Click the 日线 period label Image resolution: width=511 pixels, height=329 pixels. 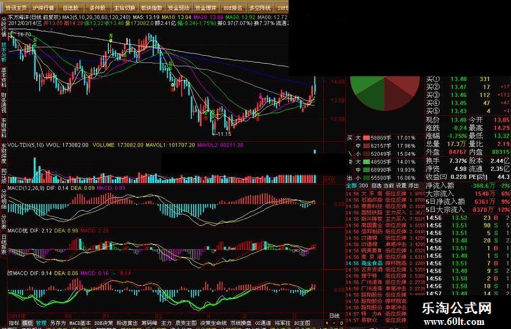point(334,315)
